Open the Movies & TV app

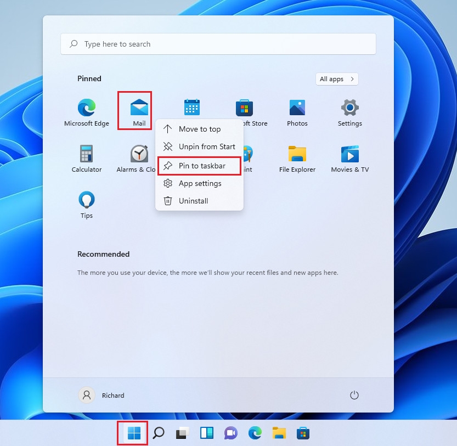[349, 154]
